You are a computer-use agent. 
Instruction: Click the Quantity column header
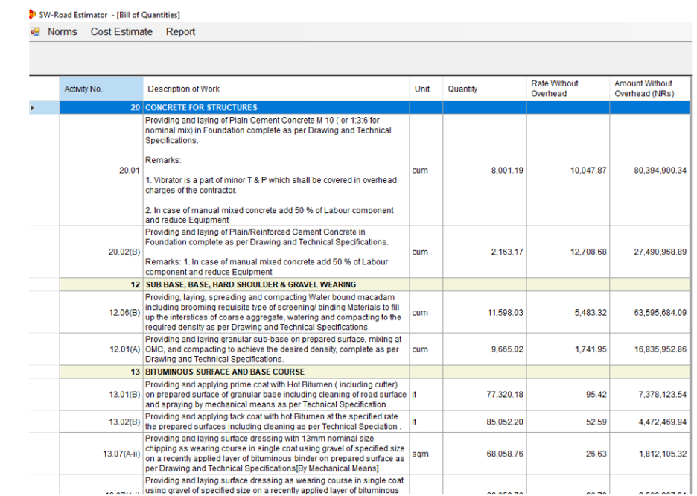coord(462,89)
